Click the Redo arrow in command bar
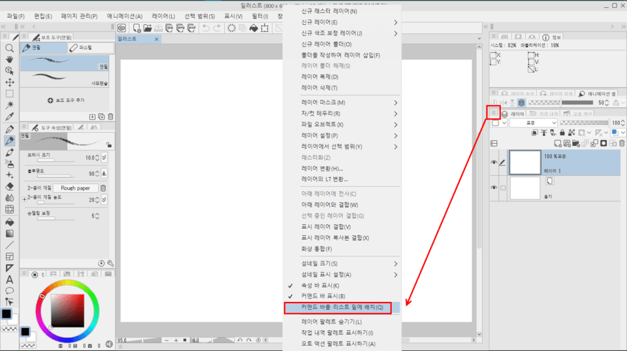Image resolution: width=627 pixels, height=351 pixels. pos(217,28)
